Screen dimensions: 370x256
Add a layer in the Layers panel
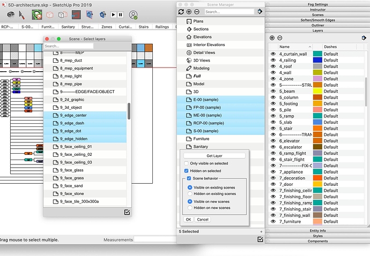pyautogui.click(x=272, y=37)
